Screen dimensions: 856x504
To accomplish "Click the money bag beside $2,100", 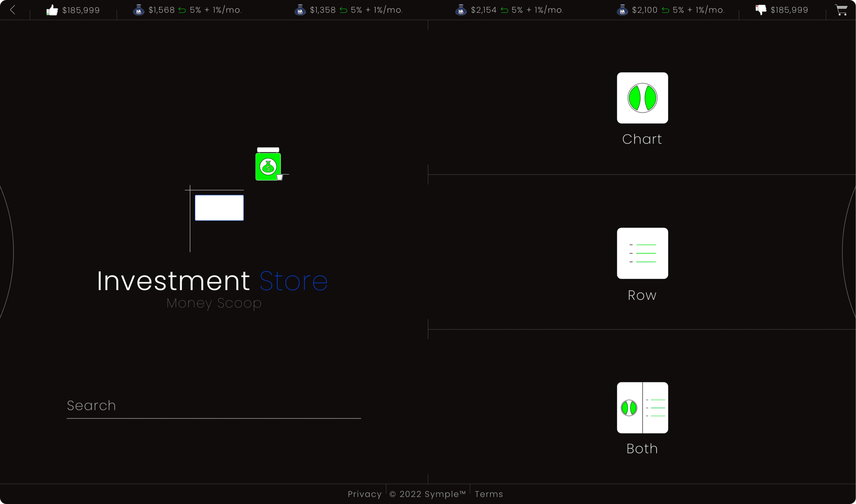I will pyautogui.click(x=622, y=10).
